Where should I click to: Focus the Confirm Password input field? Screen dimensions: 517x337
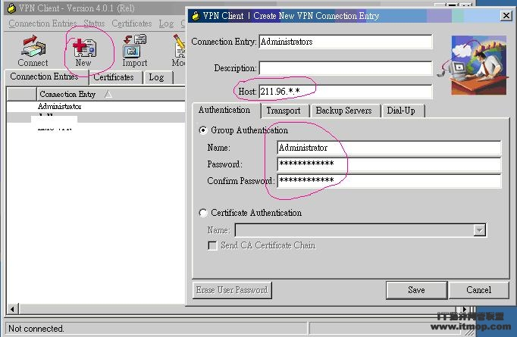pyautogui.click(x=389, y=180)
